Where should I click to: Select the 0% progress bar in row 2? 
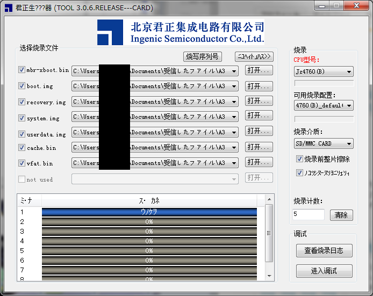[149, 221]
